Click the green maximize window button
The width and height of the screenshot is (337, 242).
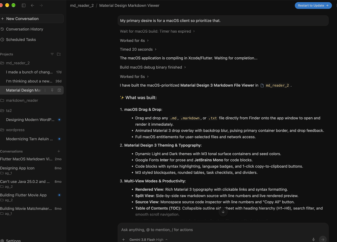[13, 5]
